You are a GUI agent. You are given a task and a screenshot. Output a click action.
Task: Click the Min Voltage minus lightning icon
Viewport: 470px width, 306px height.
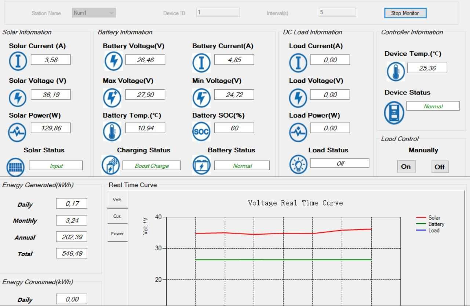tap(201, 98)
